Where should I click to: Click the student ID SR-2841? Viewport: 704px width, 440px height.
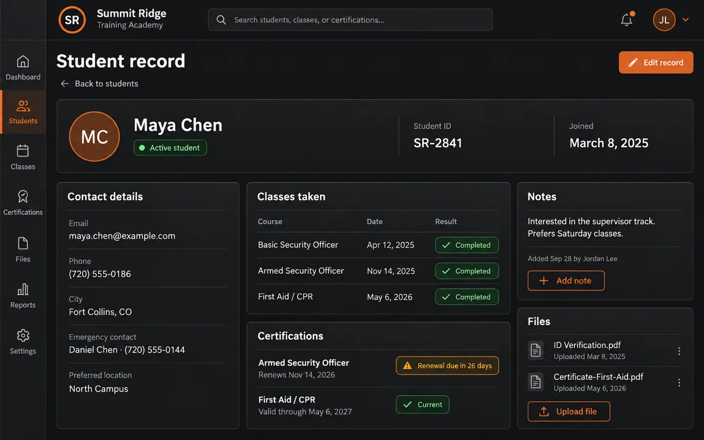438,143
